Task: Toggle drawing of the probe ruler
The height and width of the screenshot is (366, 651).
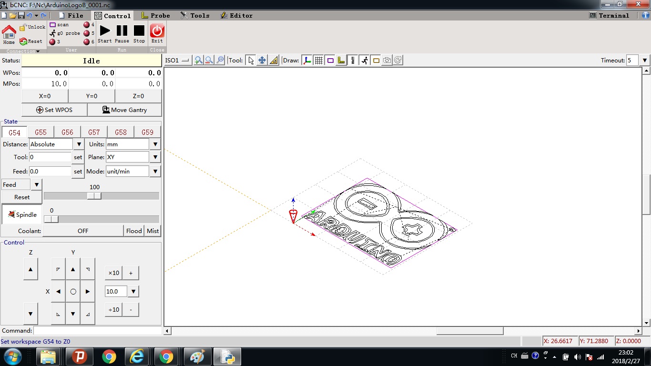Action: 341,60
